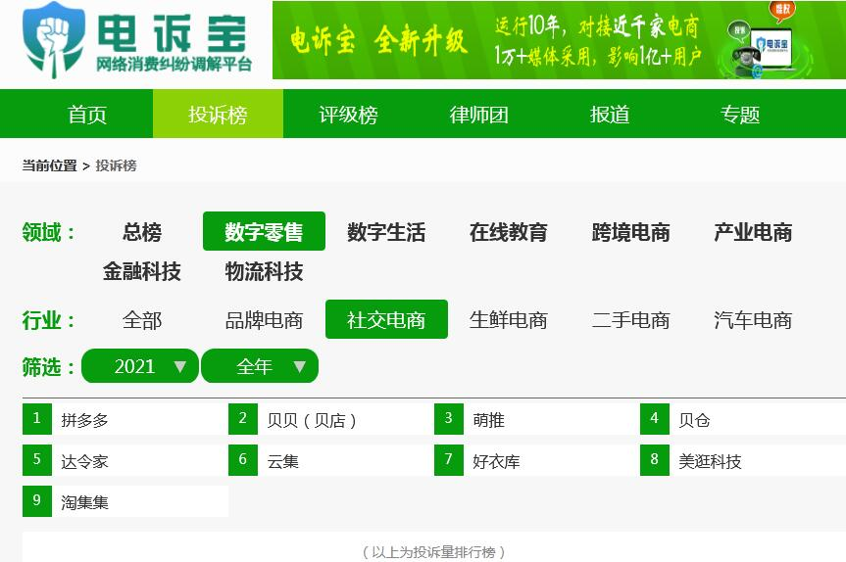Open the 律师团 nav tab
The image size is (846, 562).
pos(479,115)
